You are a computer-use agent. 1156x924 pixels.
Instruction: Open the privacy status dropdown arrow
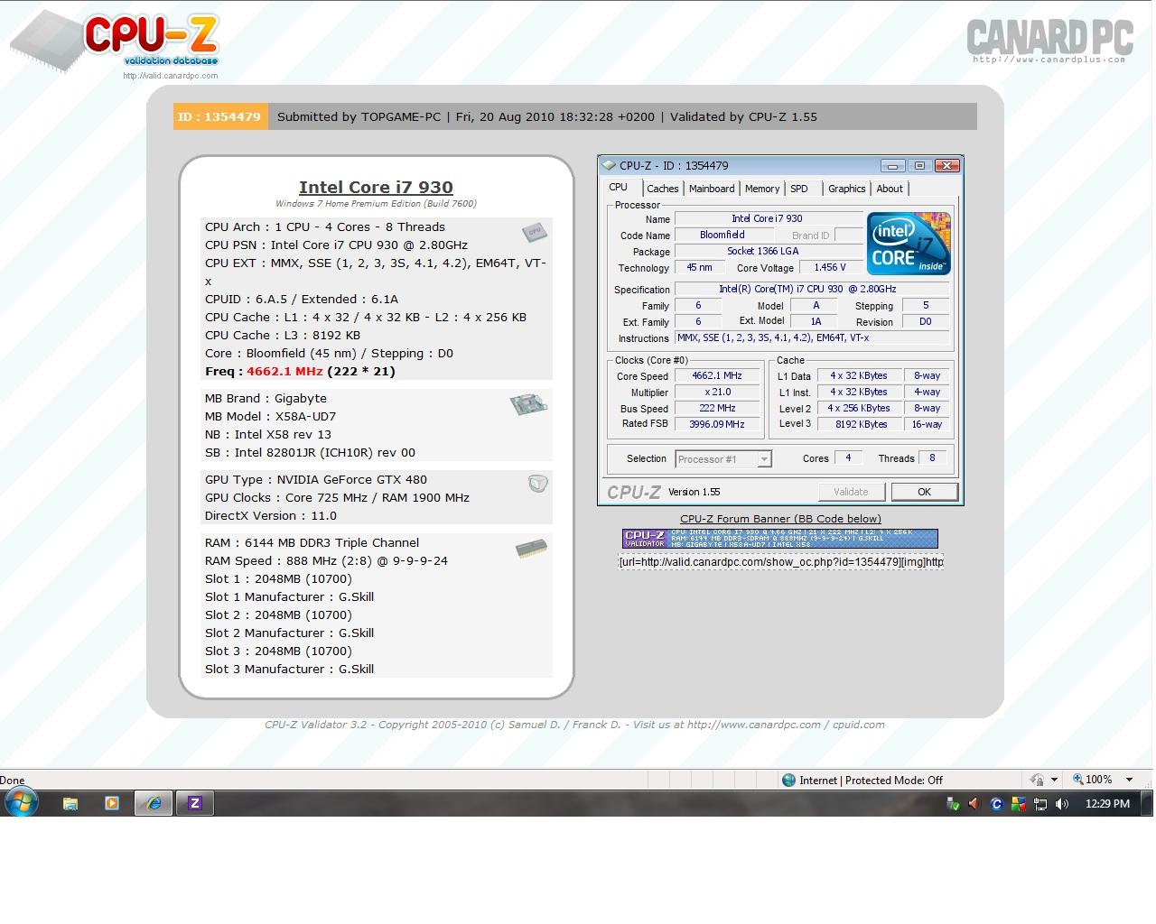coord(1054,780)
